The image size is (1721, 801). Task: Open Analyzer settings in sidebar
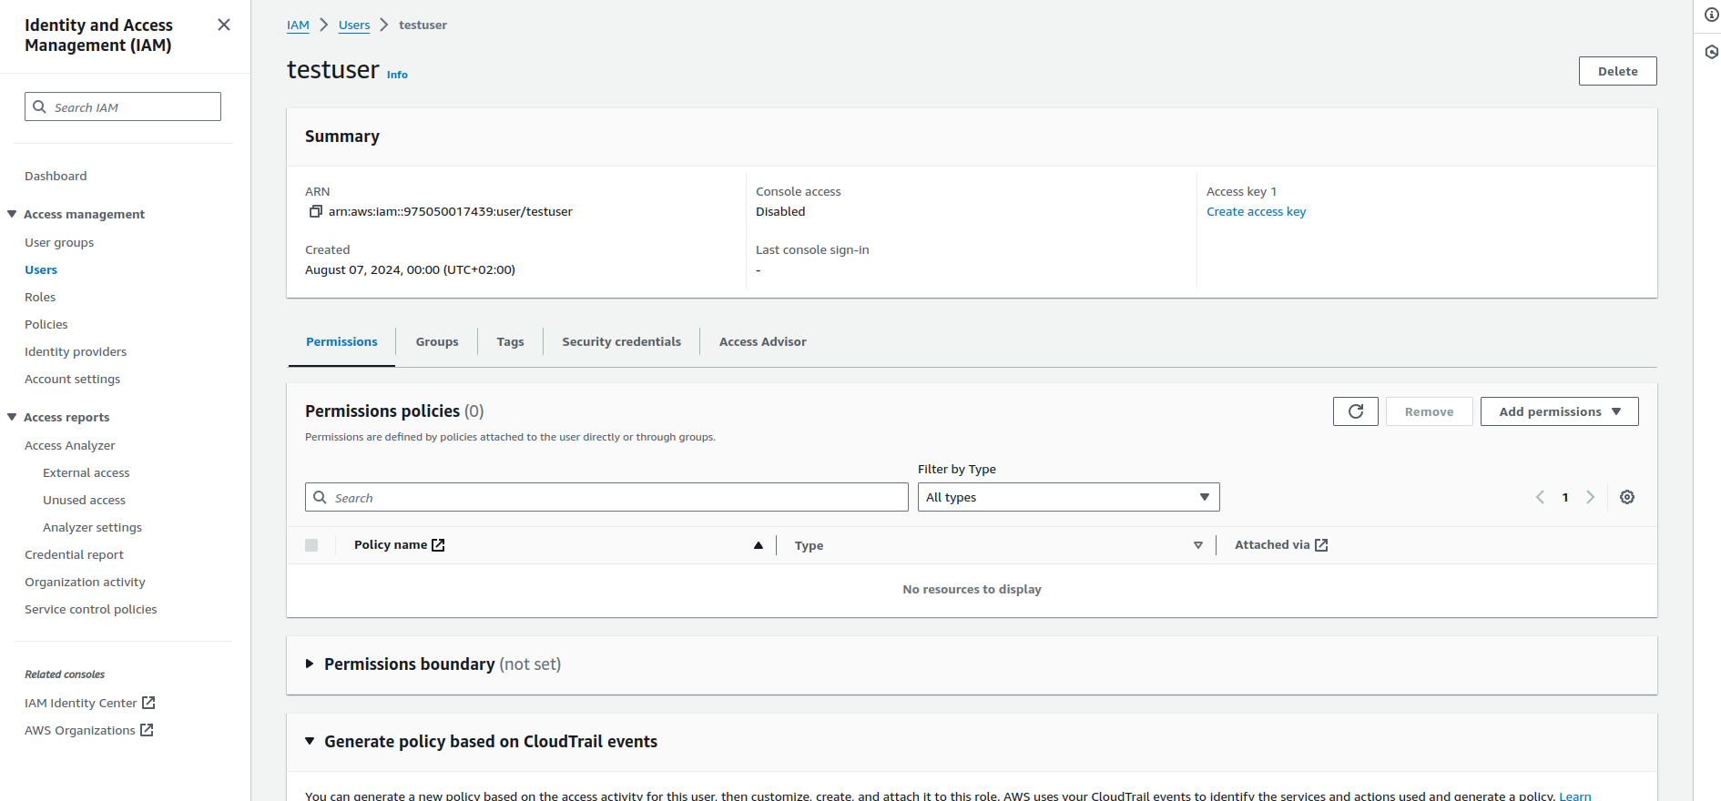tap(92, 527)
